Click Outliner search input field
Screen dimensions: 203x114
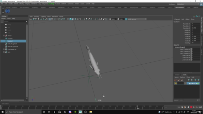tap(15, 22)
